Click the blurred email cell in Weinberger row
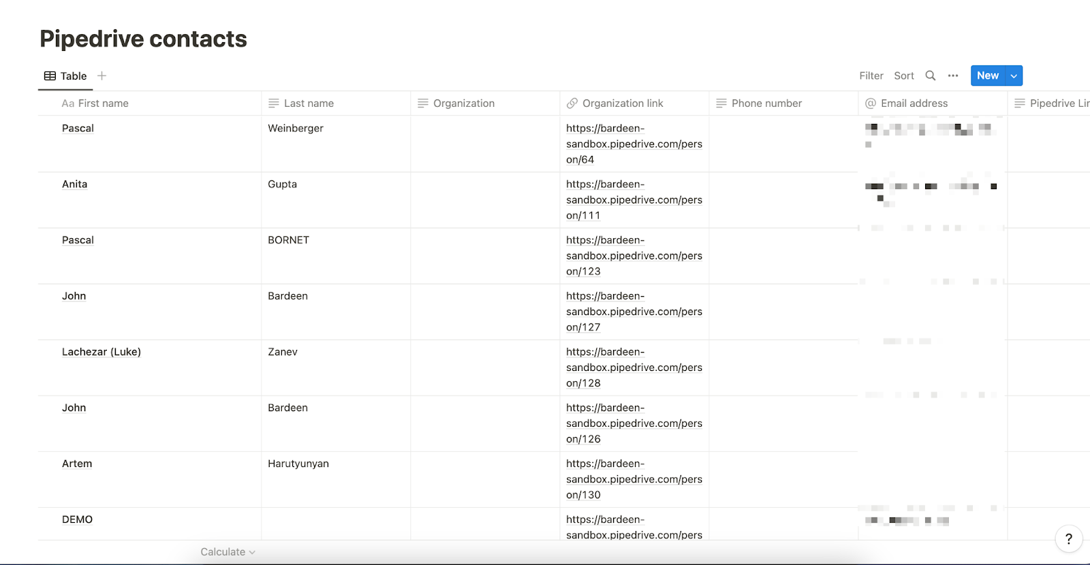This screenshot has height=565, width=1090. (933, 144)
